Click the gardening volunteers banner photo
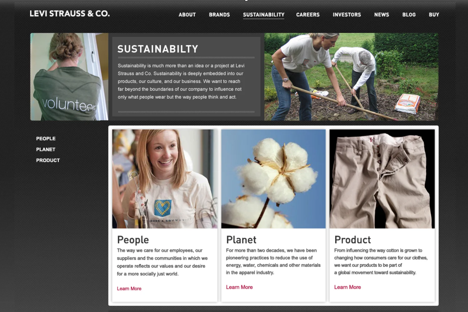468x312 pixels. 351,77
